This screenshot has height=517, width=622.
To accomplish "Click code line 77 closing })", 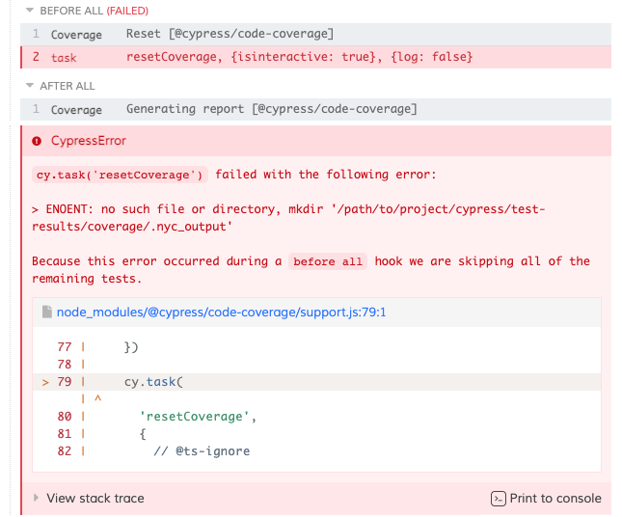I will point(131,347).
